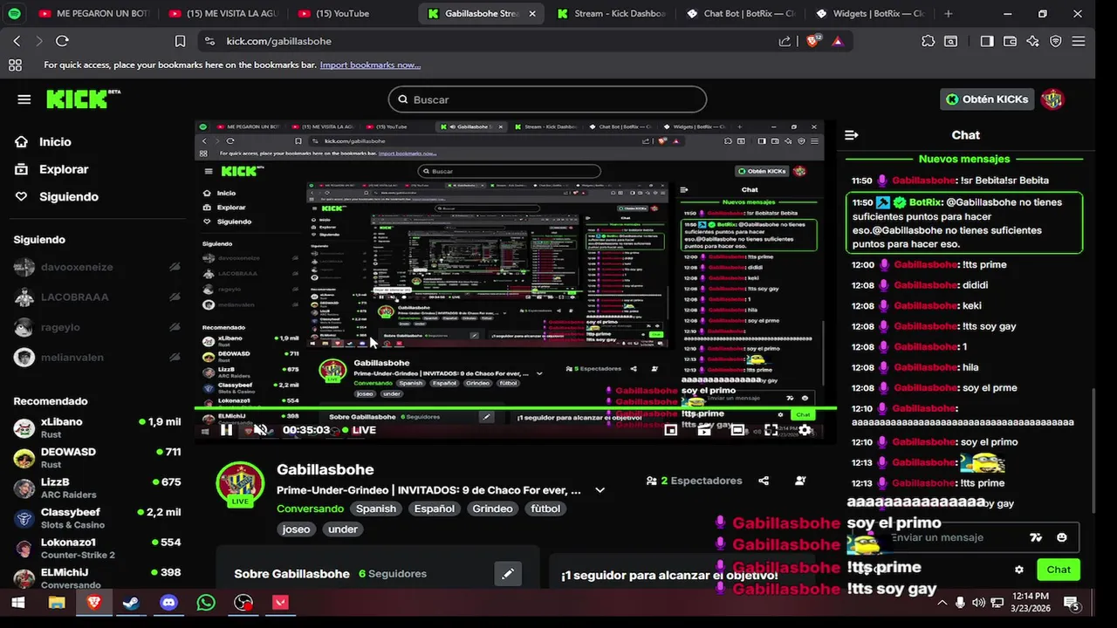Screen dimensions: 1117x628
Task: Open followed channel melianvalen
Action: coord(97,357)
